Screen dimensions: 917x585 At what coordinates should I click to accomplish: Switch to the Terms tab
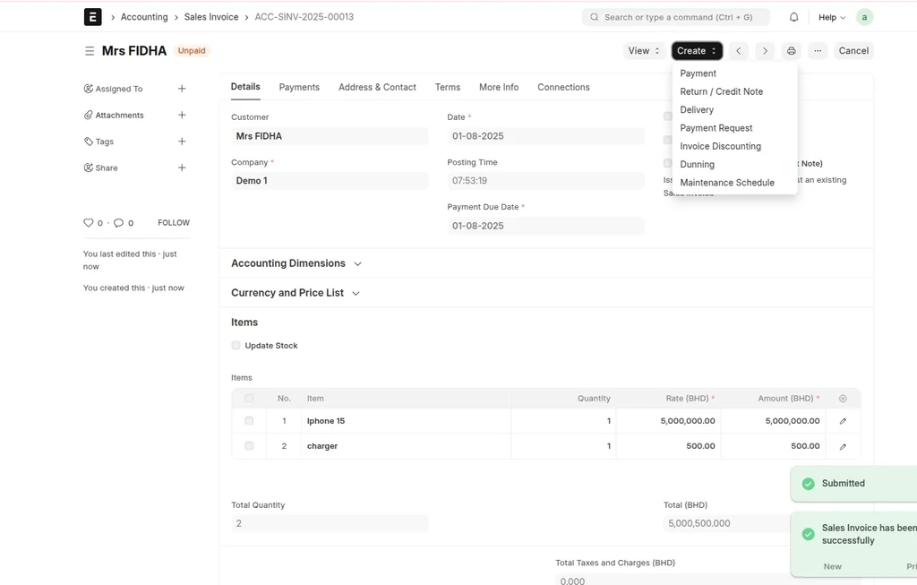[x=448, y=87]
